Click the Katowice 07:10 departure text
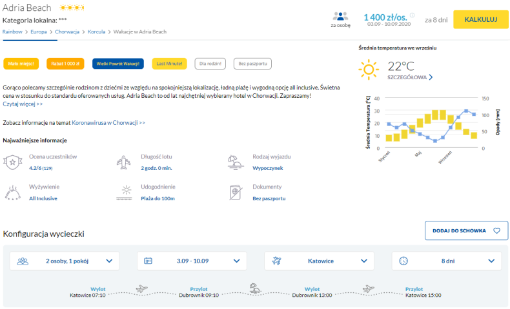510x309 pixels. tap(88, 295)
